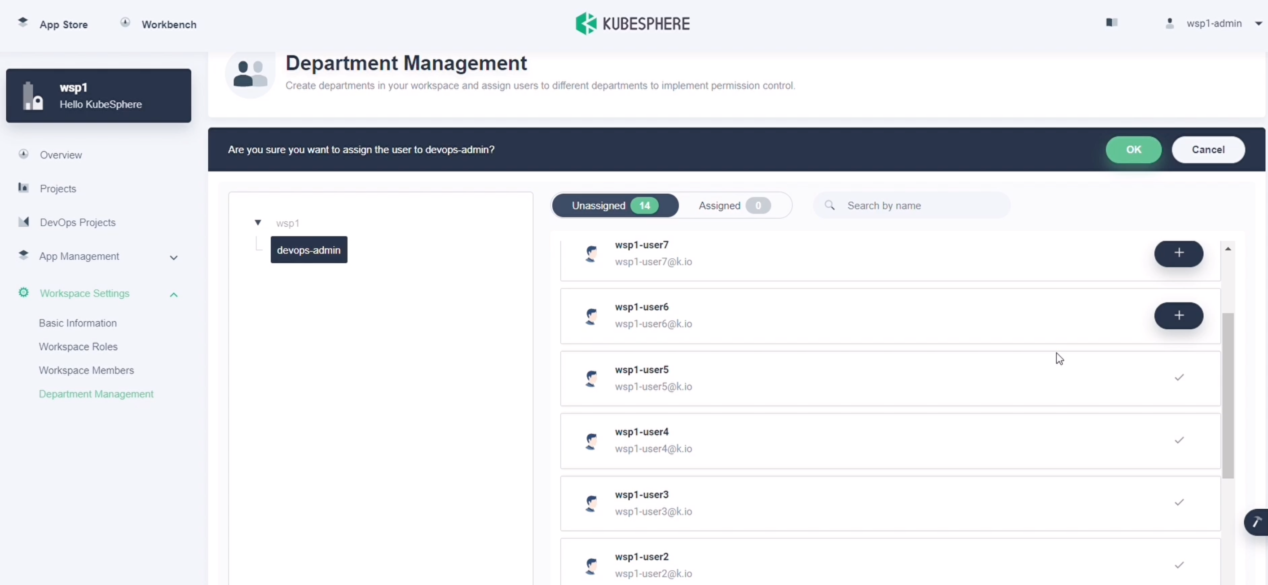
Task: Click the checkmark for wsp1-user5
Action: [1179, 378]
